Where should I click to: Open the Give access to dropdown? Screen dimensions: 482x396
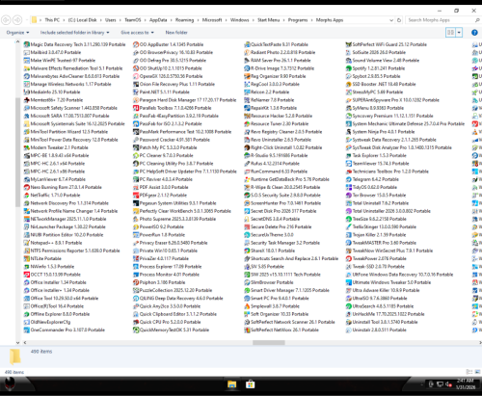(137, 33)
